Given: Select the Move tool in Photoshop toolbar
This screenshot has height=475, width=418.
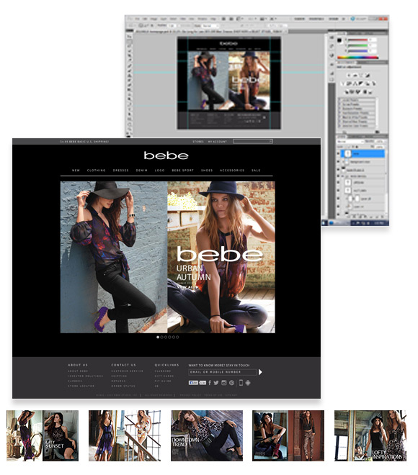Looking at the screenshot, I should click(130, 37).
